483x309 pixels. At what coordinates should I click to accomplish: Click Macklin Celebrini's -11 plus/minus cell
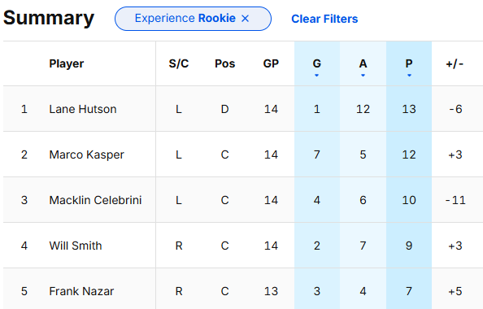point(455,200)
